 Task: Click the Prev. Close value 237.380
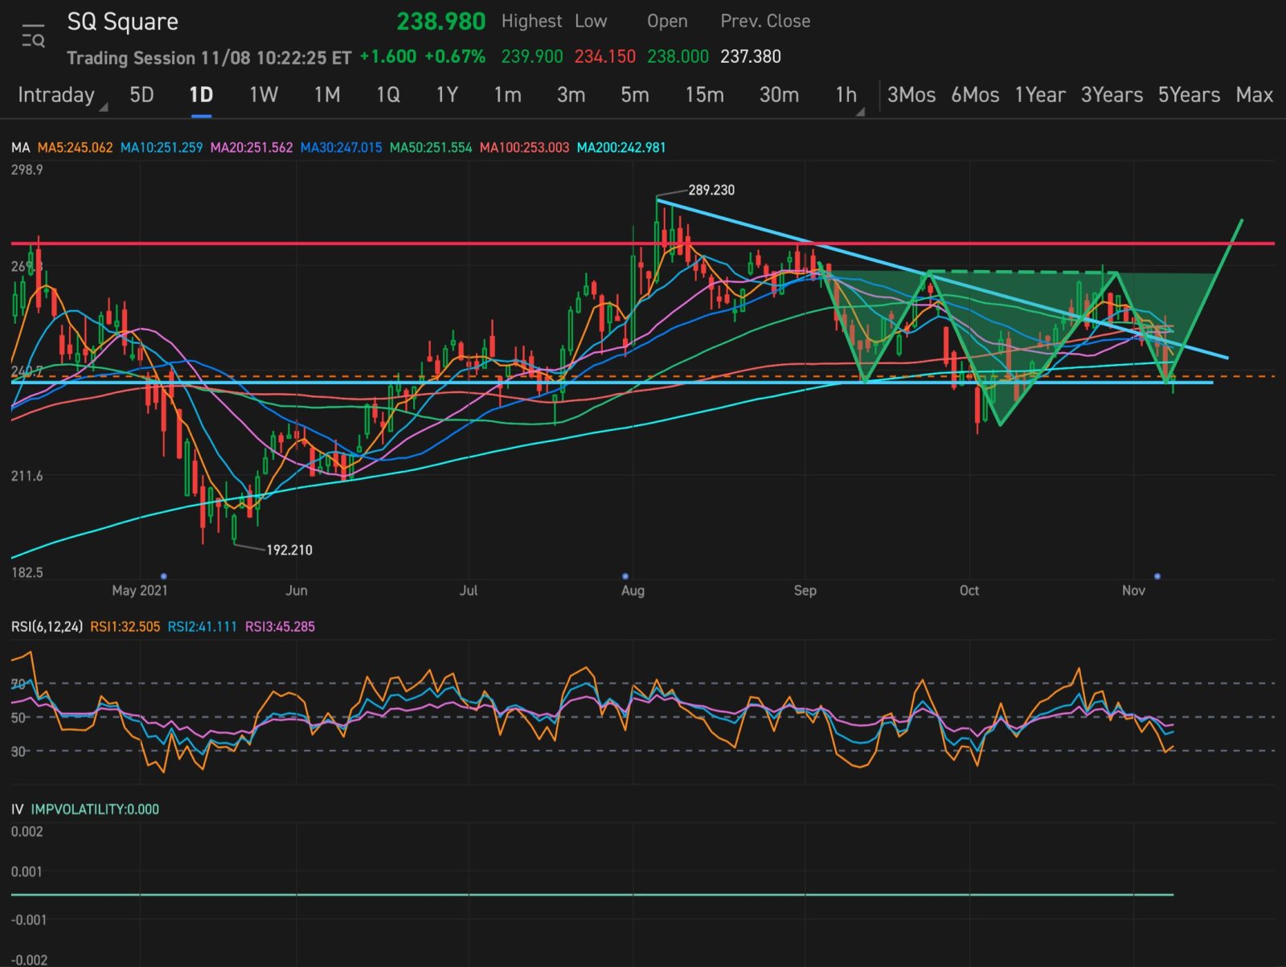751,57
